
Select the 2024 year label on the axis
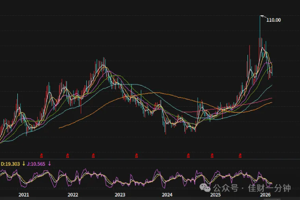pyautogui.click(x=167, y=195)
